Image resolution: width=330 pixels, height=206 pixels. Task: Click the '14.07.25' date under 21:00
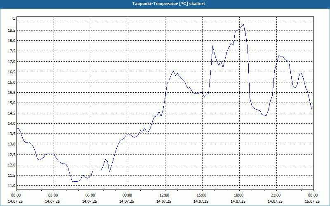275,201
